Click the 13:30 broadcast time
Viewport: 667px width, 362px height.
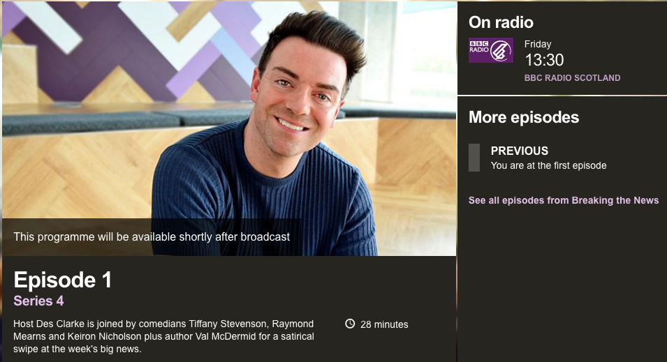tap(544, 60)
